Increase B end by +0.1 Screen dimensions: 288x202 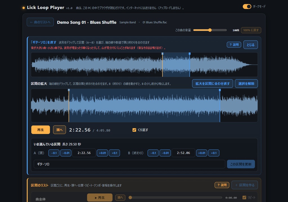214,153
